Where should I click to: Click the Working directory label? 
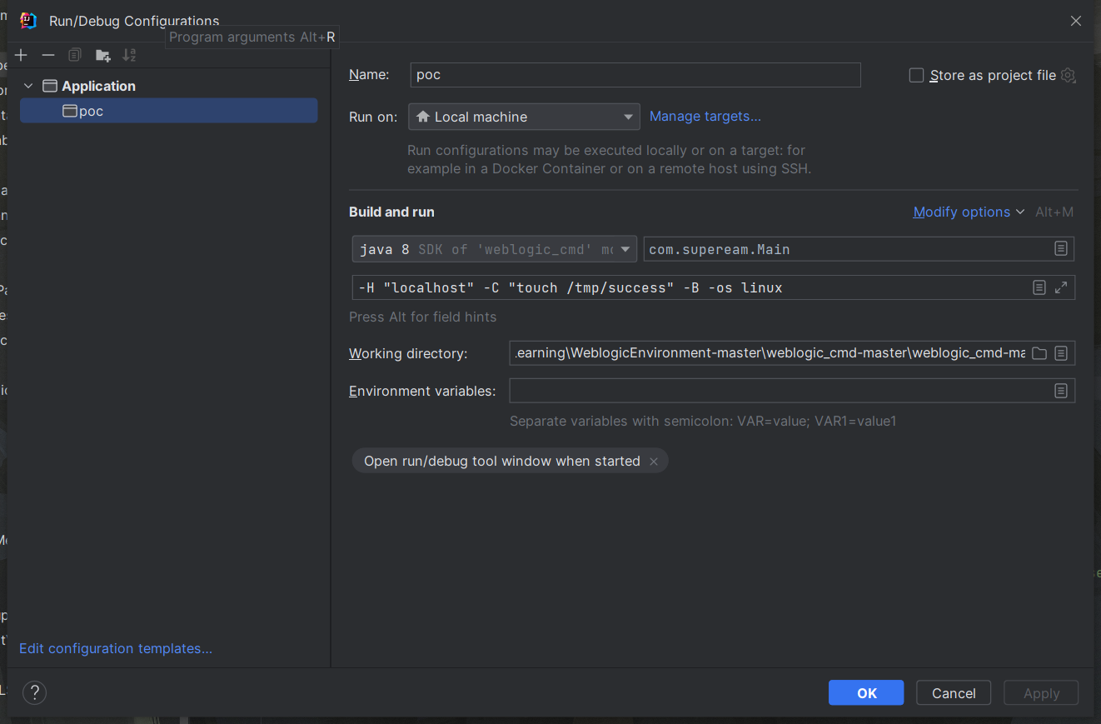pos(408,353)
